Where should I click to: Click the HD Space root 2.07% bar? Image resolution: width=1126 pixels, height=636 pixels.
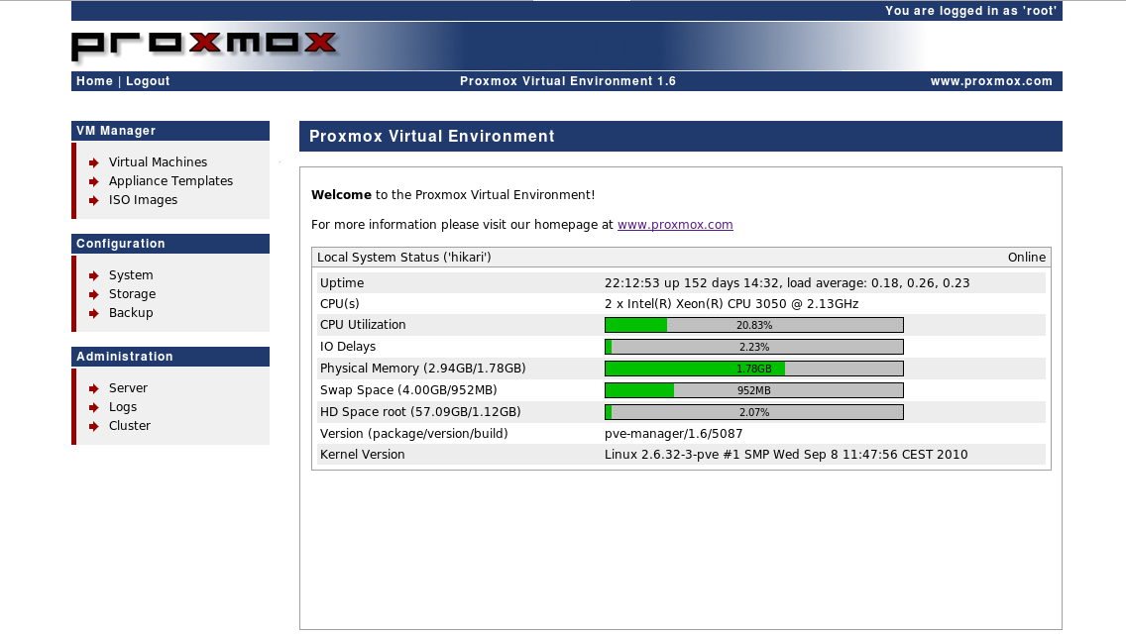(754, 412)
